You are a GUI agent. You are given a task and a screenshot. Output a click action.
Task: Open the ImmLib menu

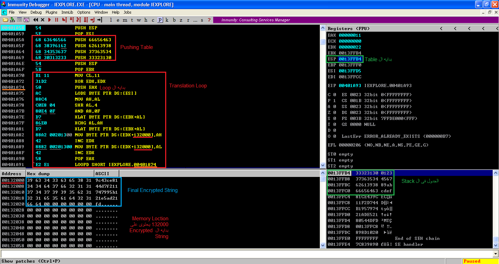click(67, 12)
